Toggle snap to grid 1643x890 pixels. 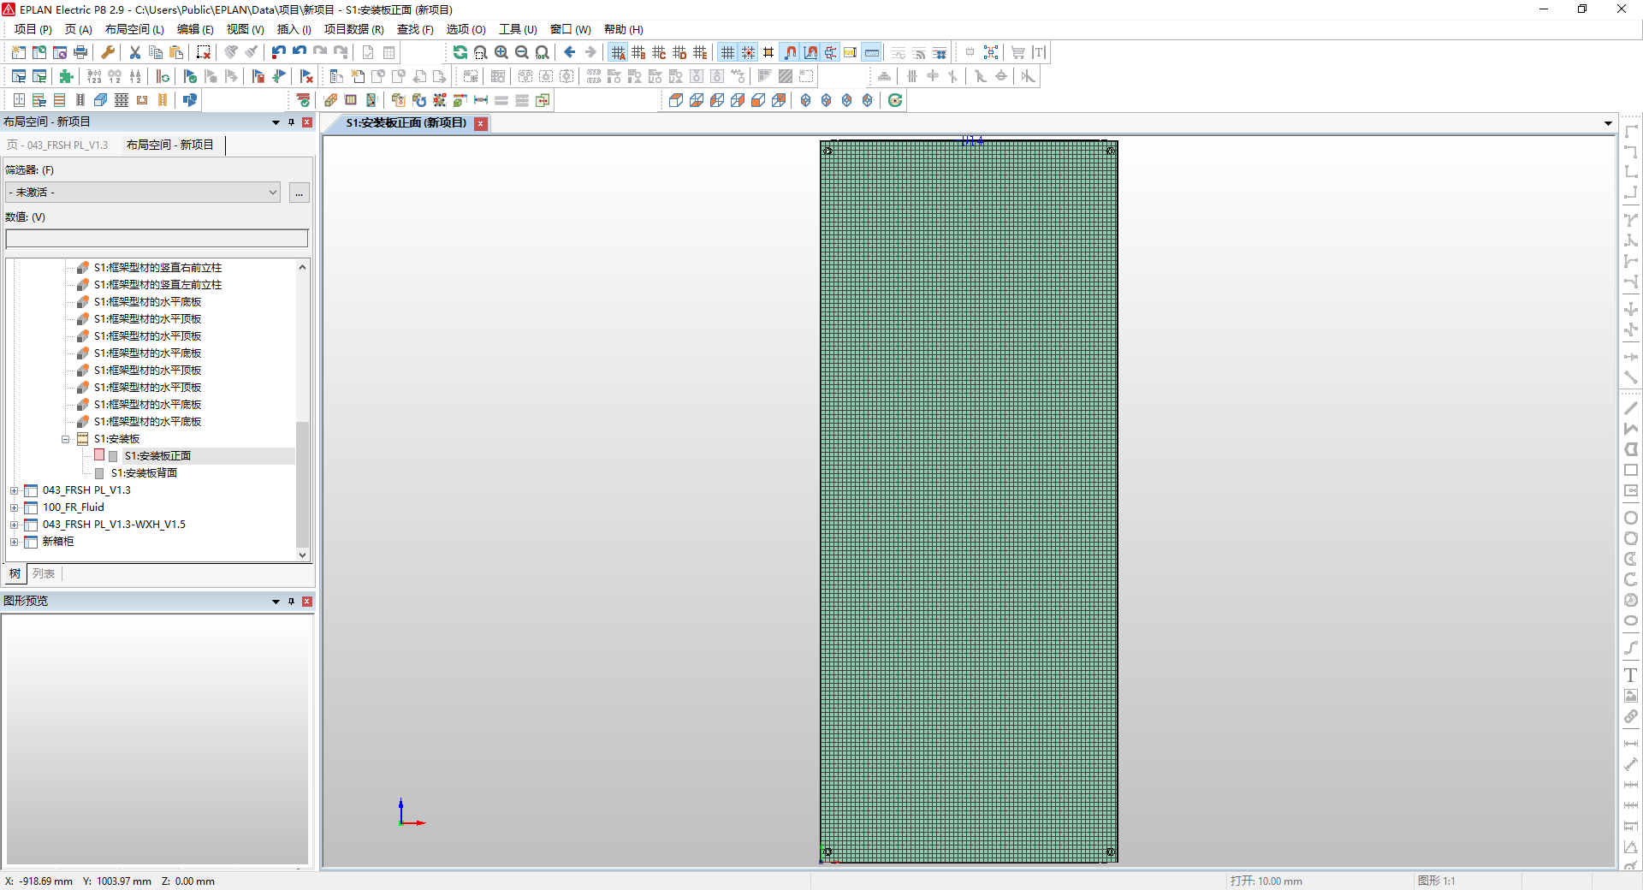pos(748,52)
